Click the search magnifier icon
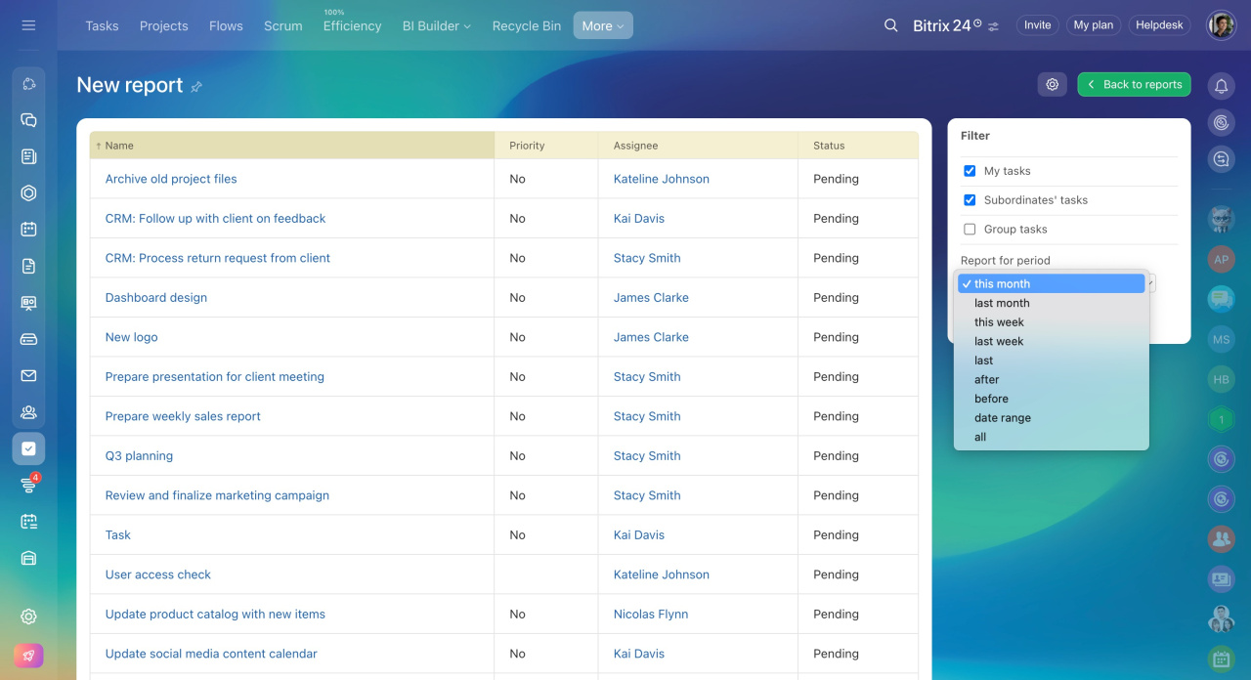This screenshot has width=1251, height=680. click(x=890, y=25)
